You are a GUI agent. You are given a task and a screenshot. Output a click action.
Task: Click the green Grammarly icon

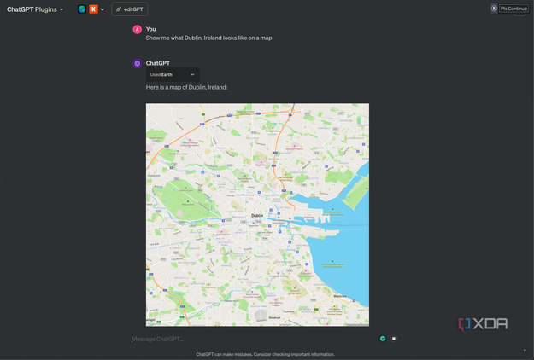(x=383, y=339)
